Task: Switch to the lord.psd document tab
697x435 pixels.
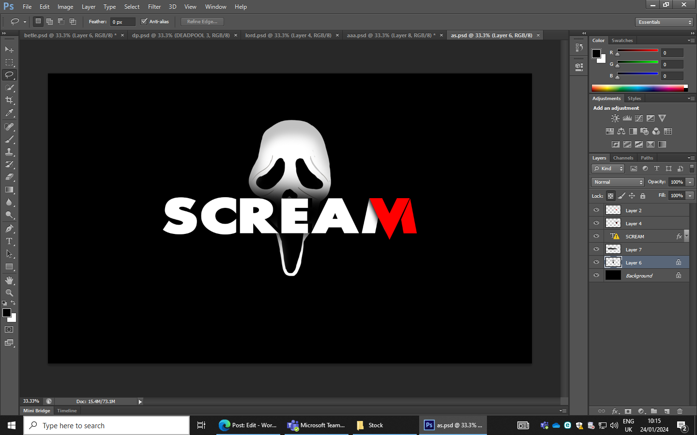Action: click(288, 35)
